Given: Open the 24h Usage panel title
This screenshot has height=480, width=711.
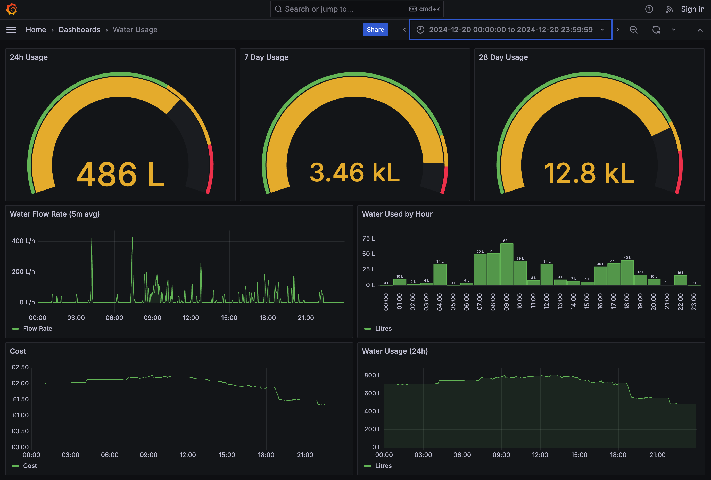Looking at the screenshot, I should pyautogui.click(x=29, y=57).
